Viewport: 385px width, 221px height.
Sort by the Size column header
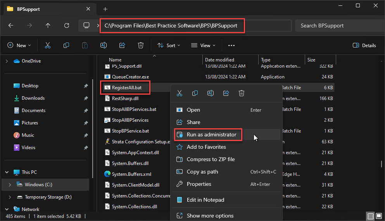click(x=311, y=60)
